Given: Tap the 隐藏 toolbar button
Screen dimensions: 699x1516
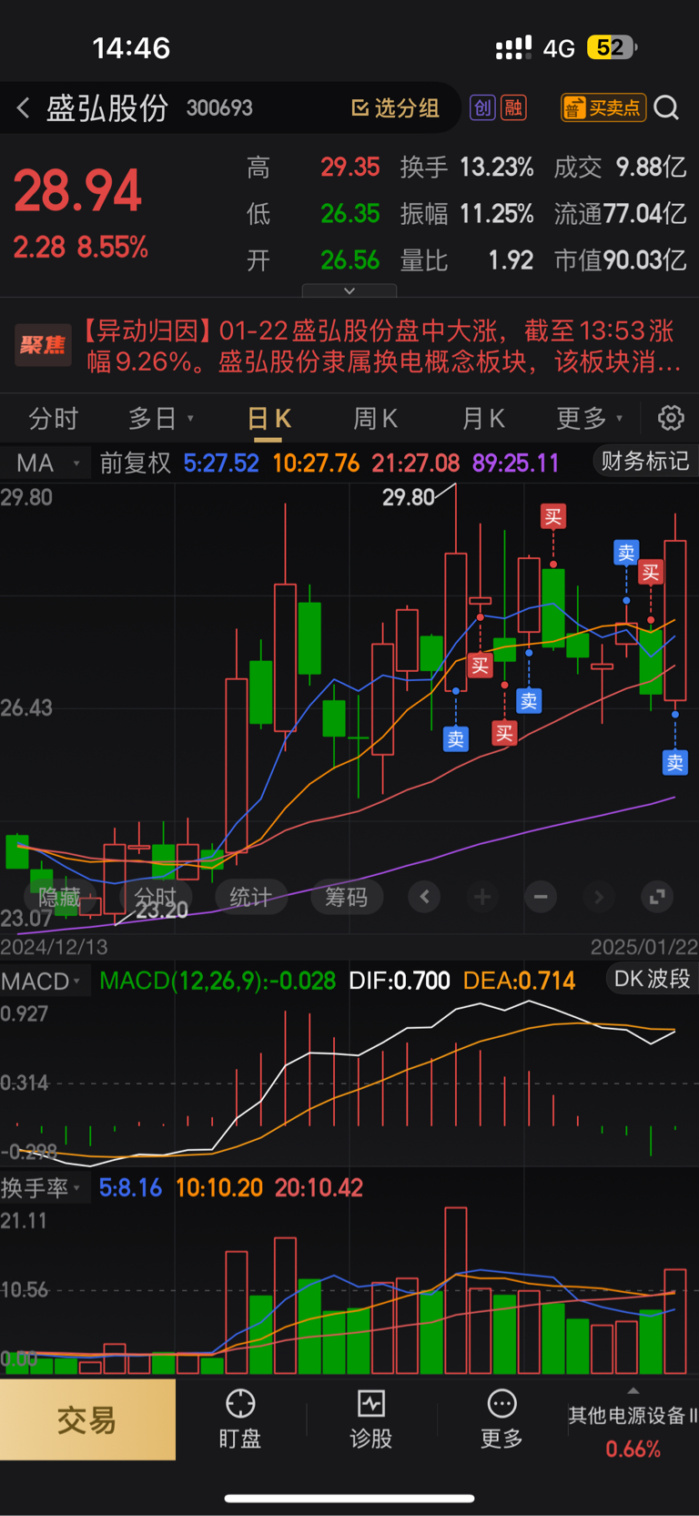Looking at the screenshot, I should coord(59,898).
